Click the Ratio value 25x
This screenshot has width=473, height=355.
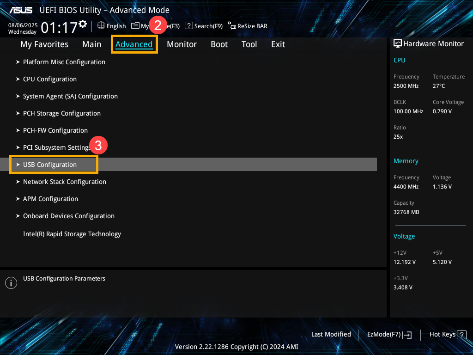[x=398, y=137]
